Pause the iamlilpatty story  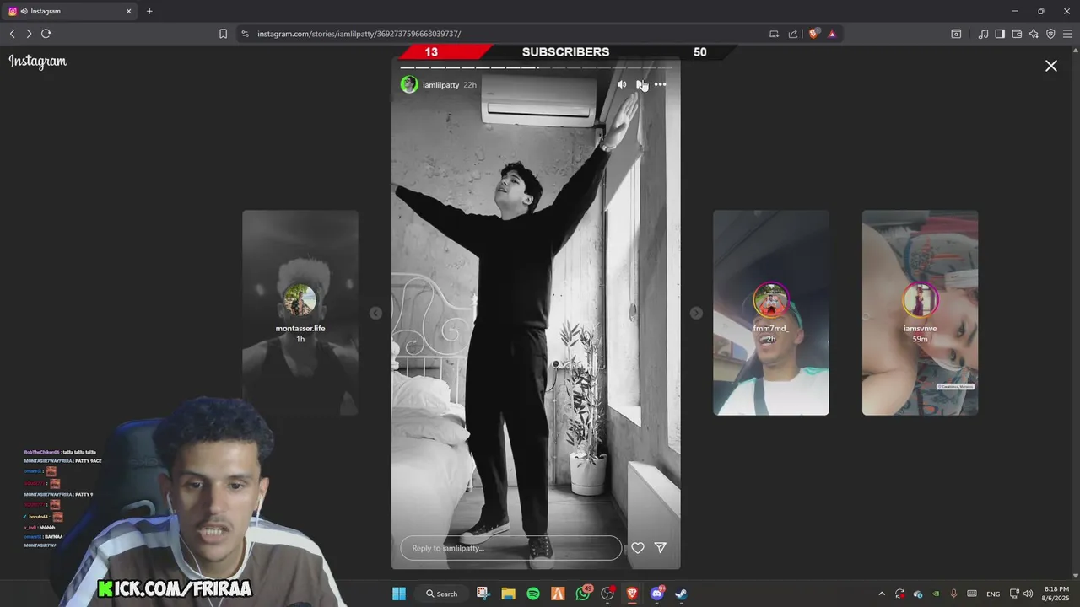pos(640,84)
